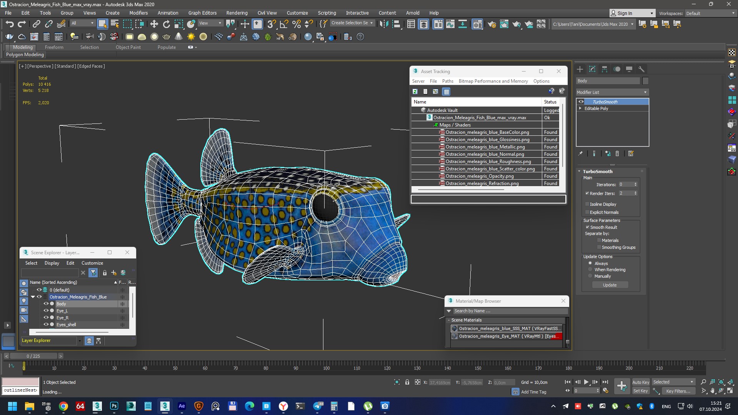This screenshot has width=738, height=415.
Task: Open the Material Editor icon
Action: click(477, 24)
